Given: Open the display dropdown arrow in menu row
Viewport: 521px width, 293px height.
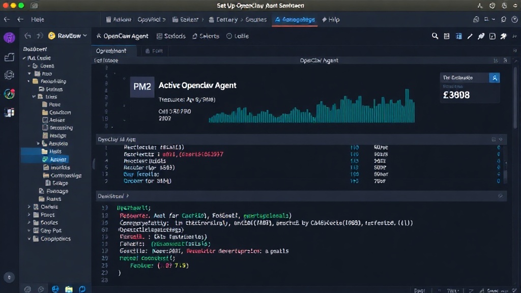Looking at the screenshot, I should point(494,20).
